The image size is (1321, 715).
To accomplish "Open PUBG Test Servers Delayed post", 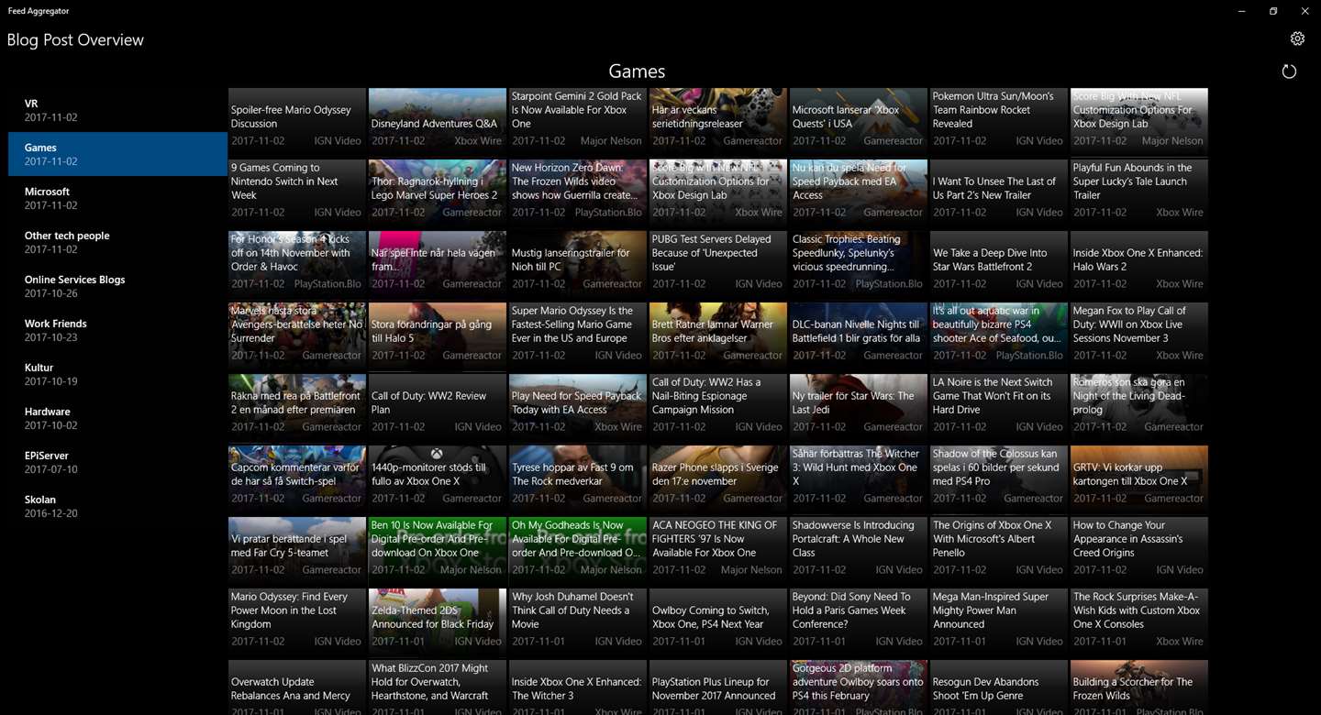I will tap(718, 265).
